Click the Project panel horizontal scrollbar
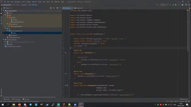The width and height of the screenshot is (191, 107). click(29, 97)
